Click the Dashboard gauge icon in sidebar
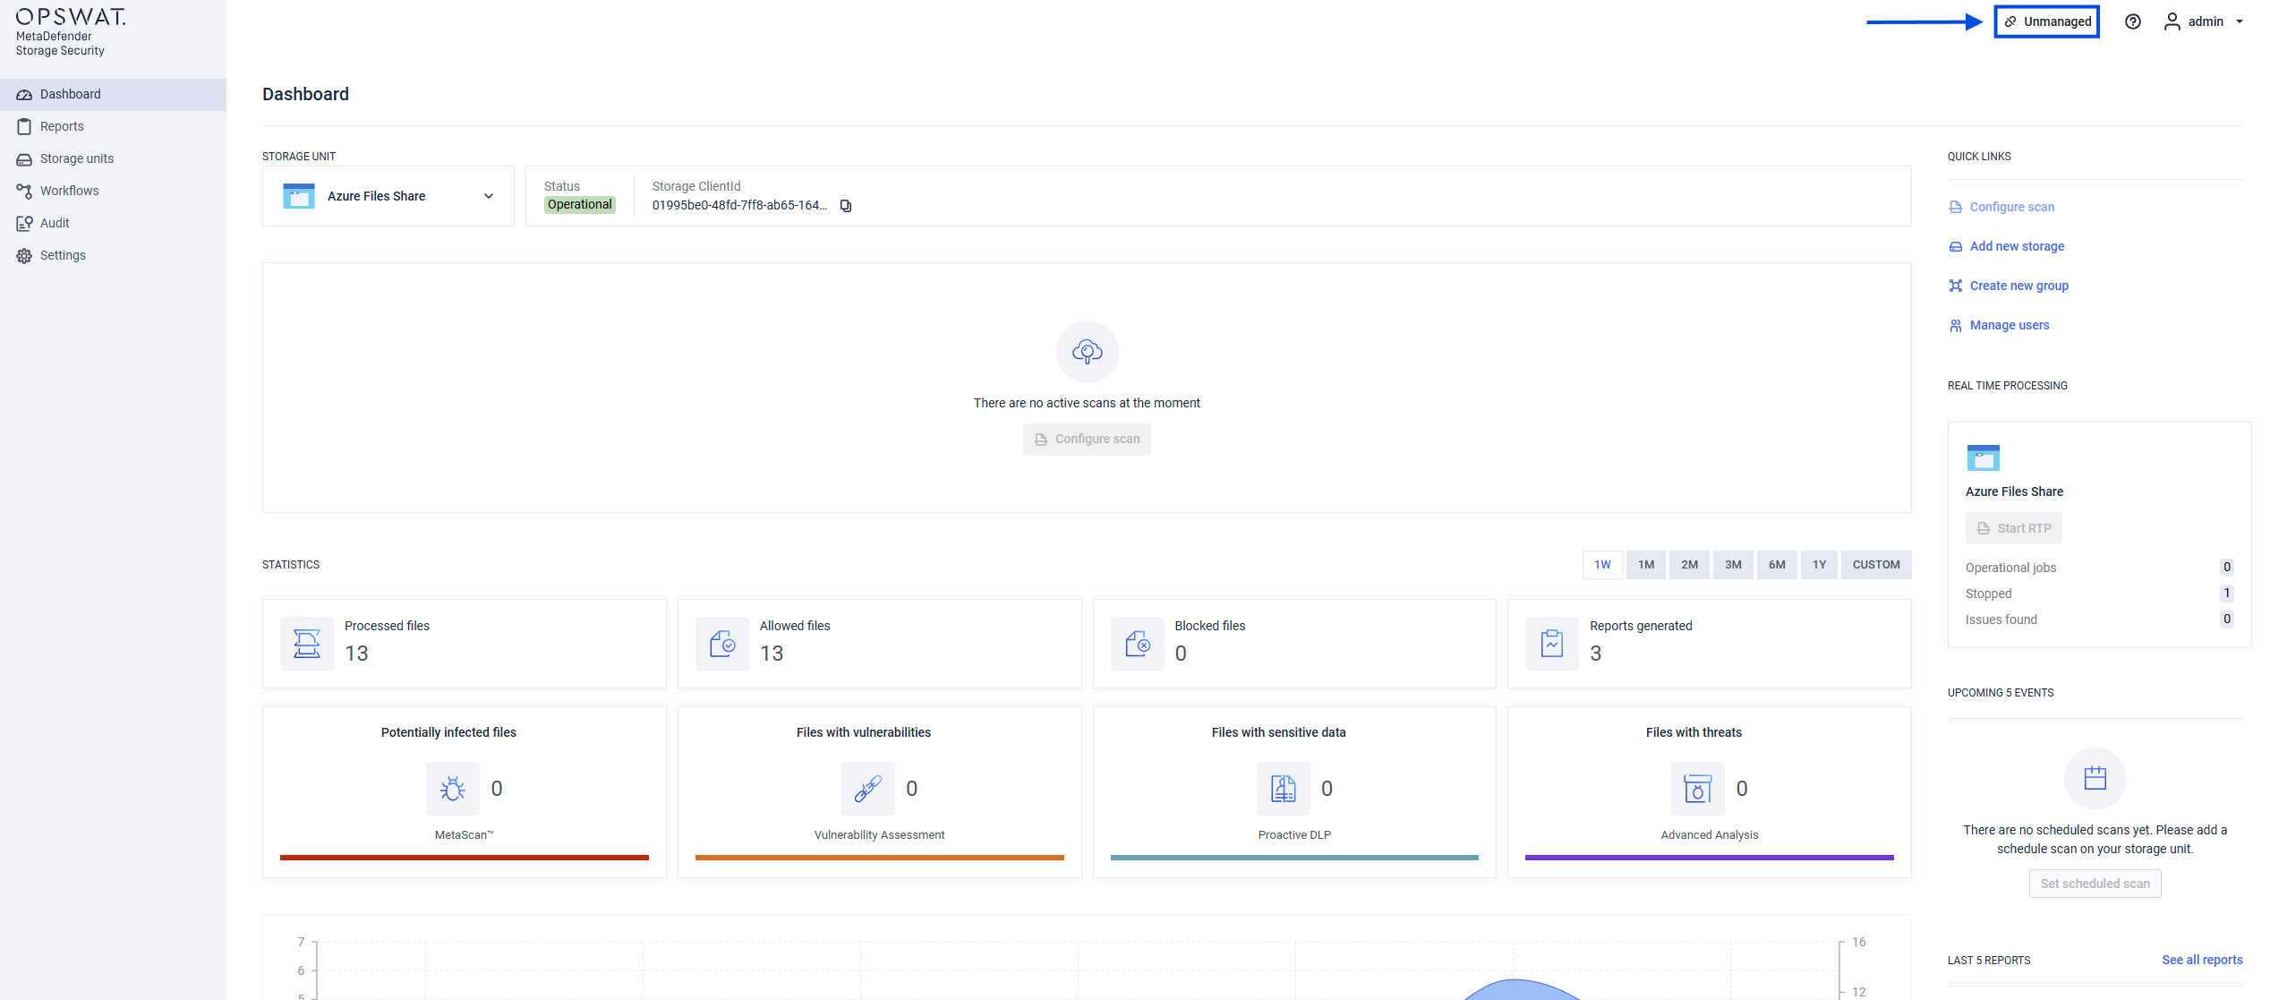2270x1000 pixels. (x=24, y=94)
